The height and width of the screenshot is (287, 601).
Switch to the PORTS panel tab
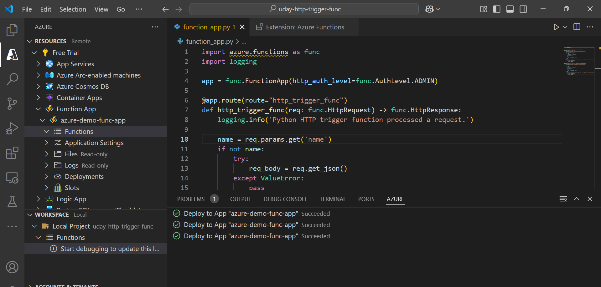[366, 199]
